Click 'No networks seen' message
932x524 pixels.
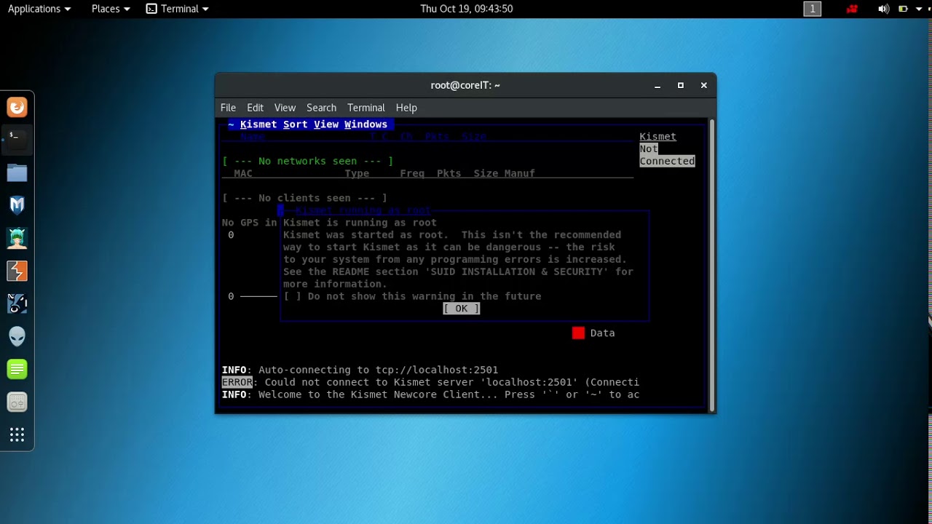(307, 161)
